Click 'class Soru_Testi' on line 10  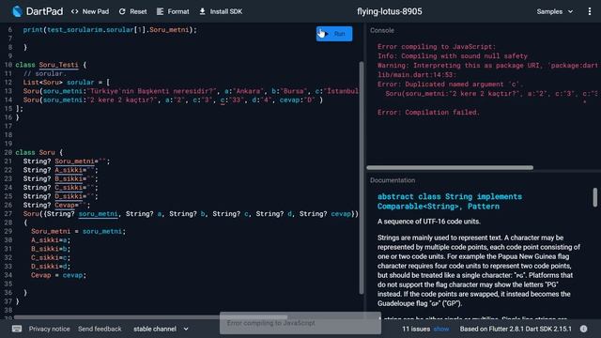click(51, 65)
